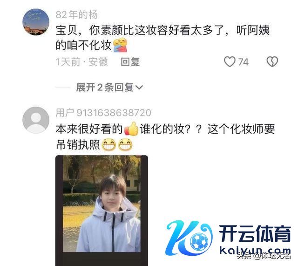This screenshot has width=298, height=266.
Task: Tap the first grinning emoji
Action: (108, 144)
